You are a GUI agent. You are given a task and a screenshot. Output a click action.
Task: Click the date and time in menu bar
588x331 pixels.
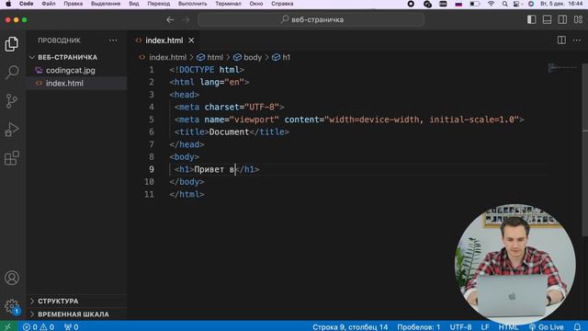(x=561, y=4)
